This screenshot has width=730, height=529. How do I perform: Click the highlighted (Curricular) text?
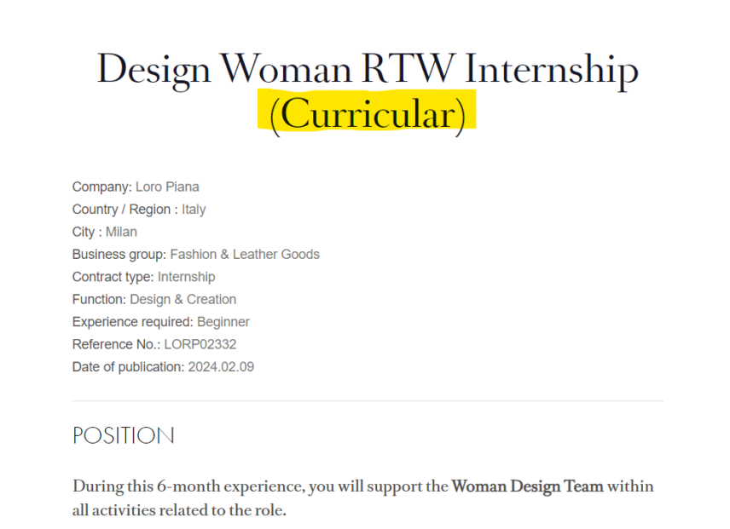368,114
